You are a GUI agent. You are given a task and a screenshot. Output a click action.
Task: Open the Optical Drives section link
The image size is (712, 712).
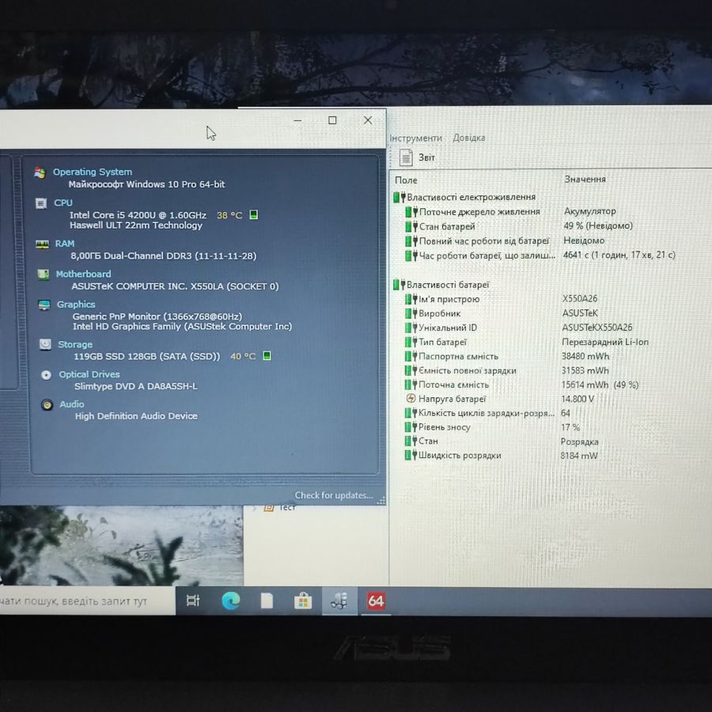[x=89, y=375]
